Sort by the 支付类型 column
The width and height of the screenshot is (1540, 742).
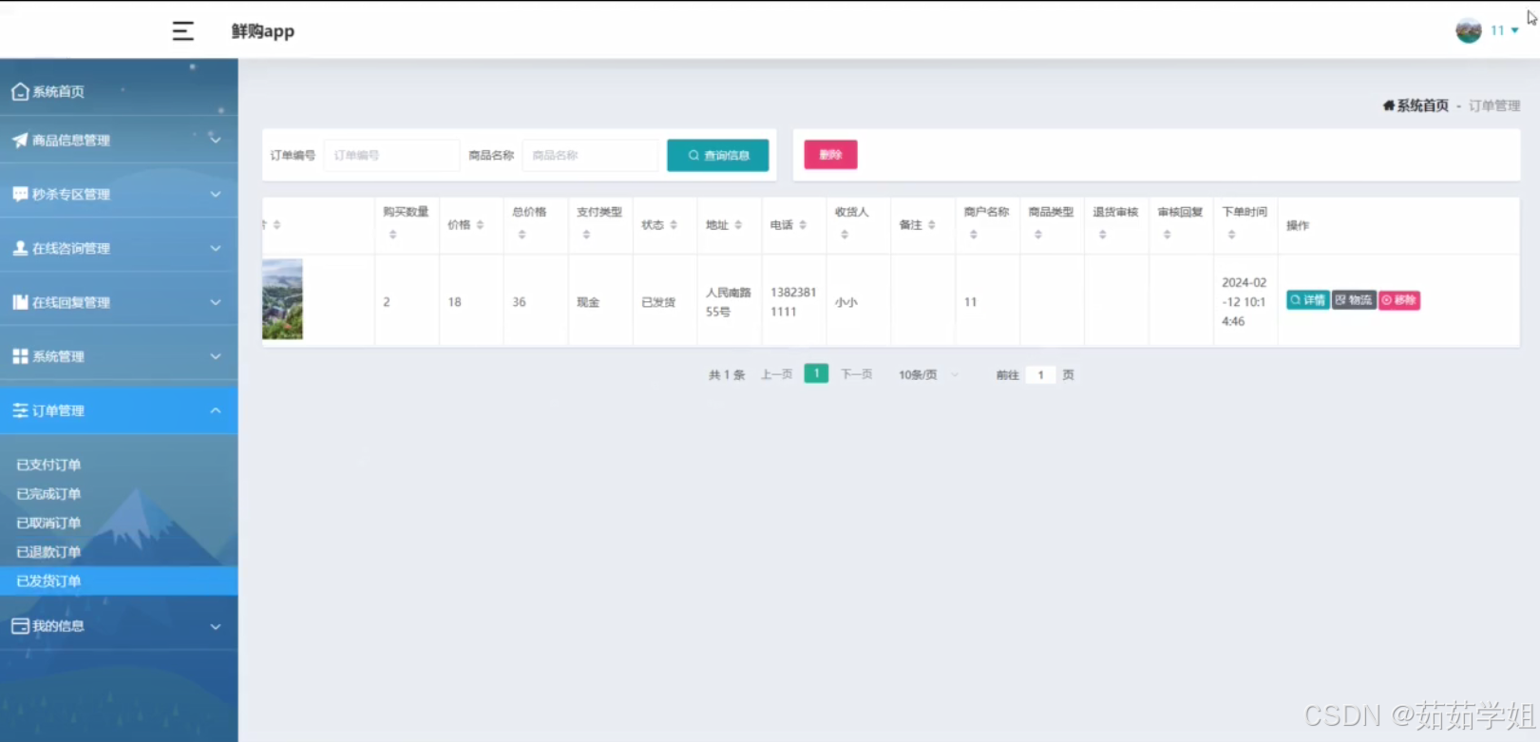click(586, 235)
